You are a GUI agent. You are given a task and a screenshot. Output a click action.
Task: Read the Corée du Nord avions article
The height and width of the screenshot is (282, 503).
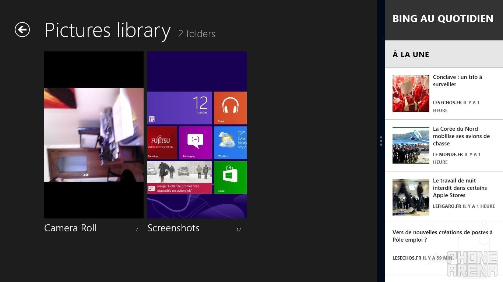(x=461, y=136)
